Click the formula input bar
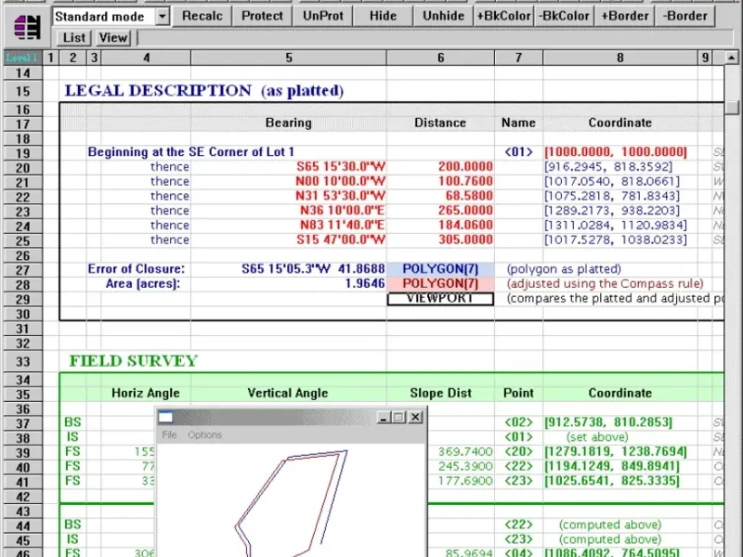 click(x=435, y=37)
